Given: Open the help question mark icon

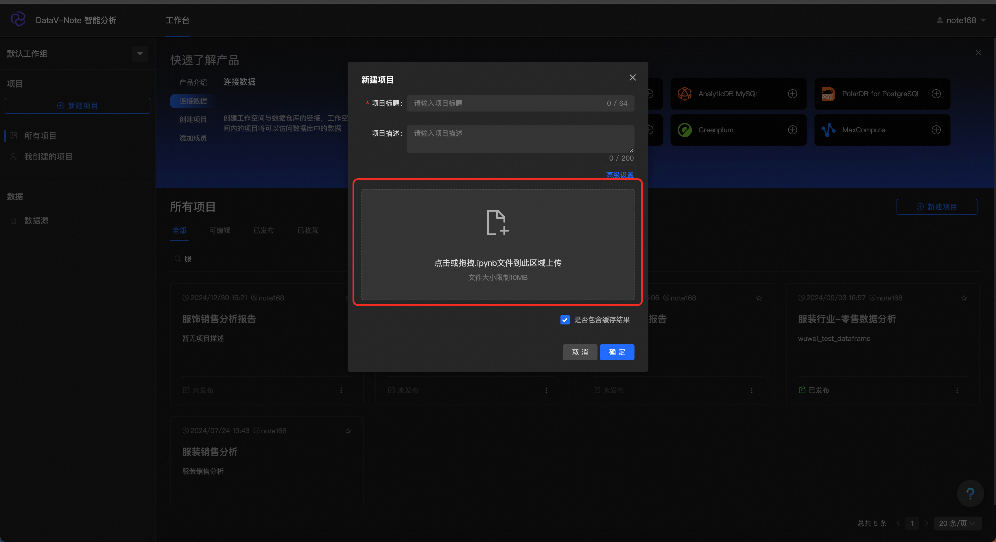Looking at the screenshot, I should pyautogui.click(x=970, y=493).
